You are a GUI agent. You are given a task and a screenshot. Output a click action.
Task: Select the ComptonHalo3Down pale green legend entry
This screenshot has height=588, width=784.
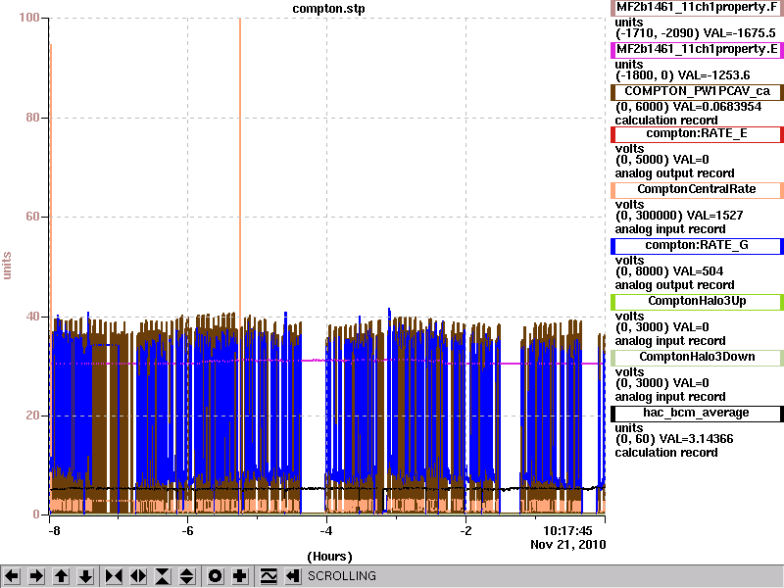(x=697, y=357)
